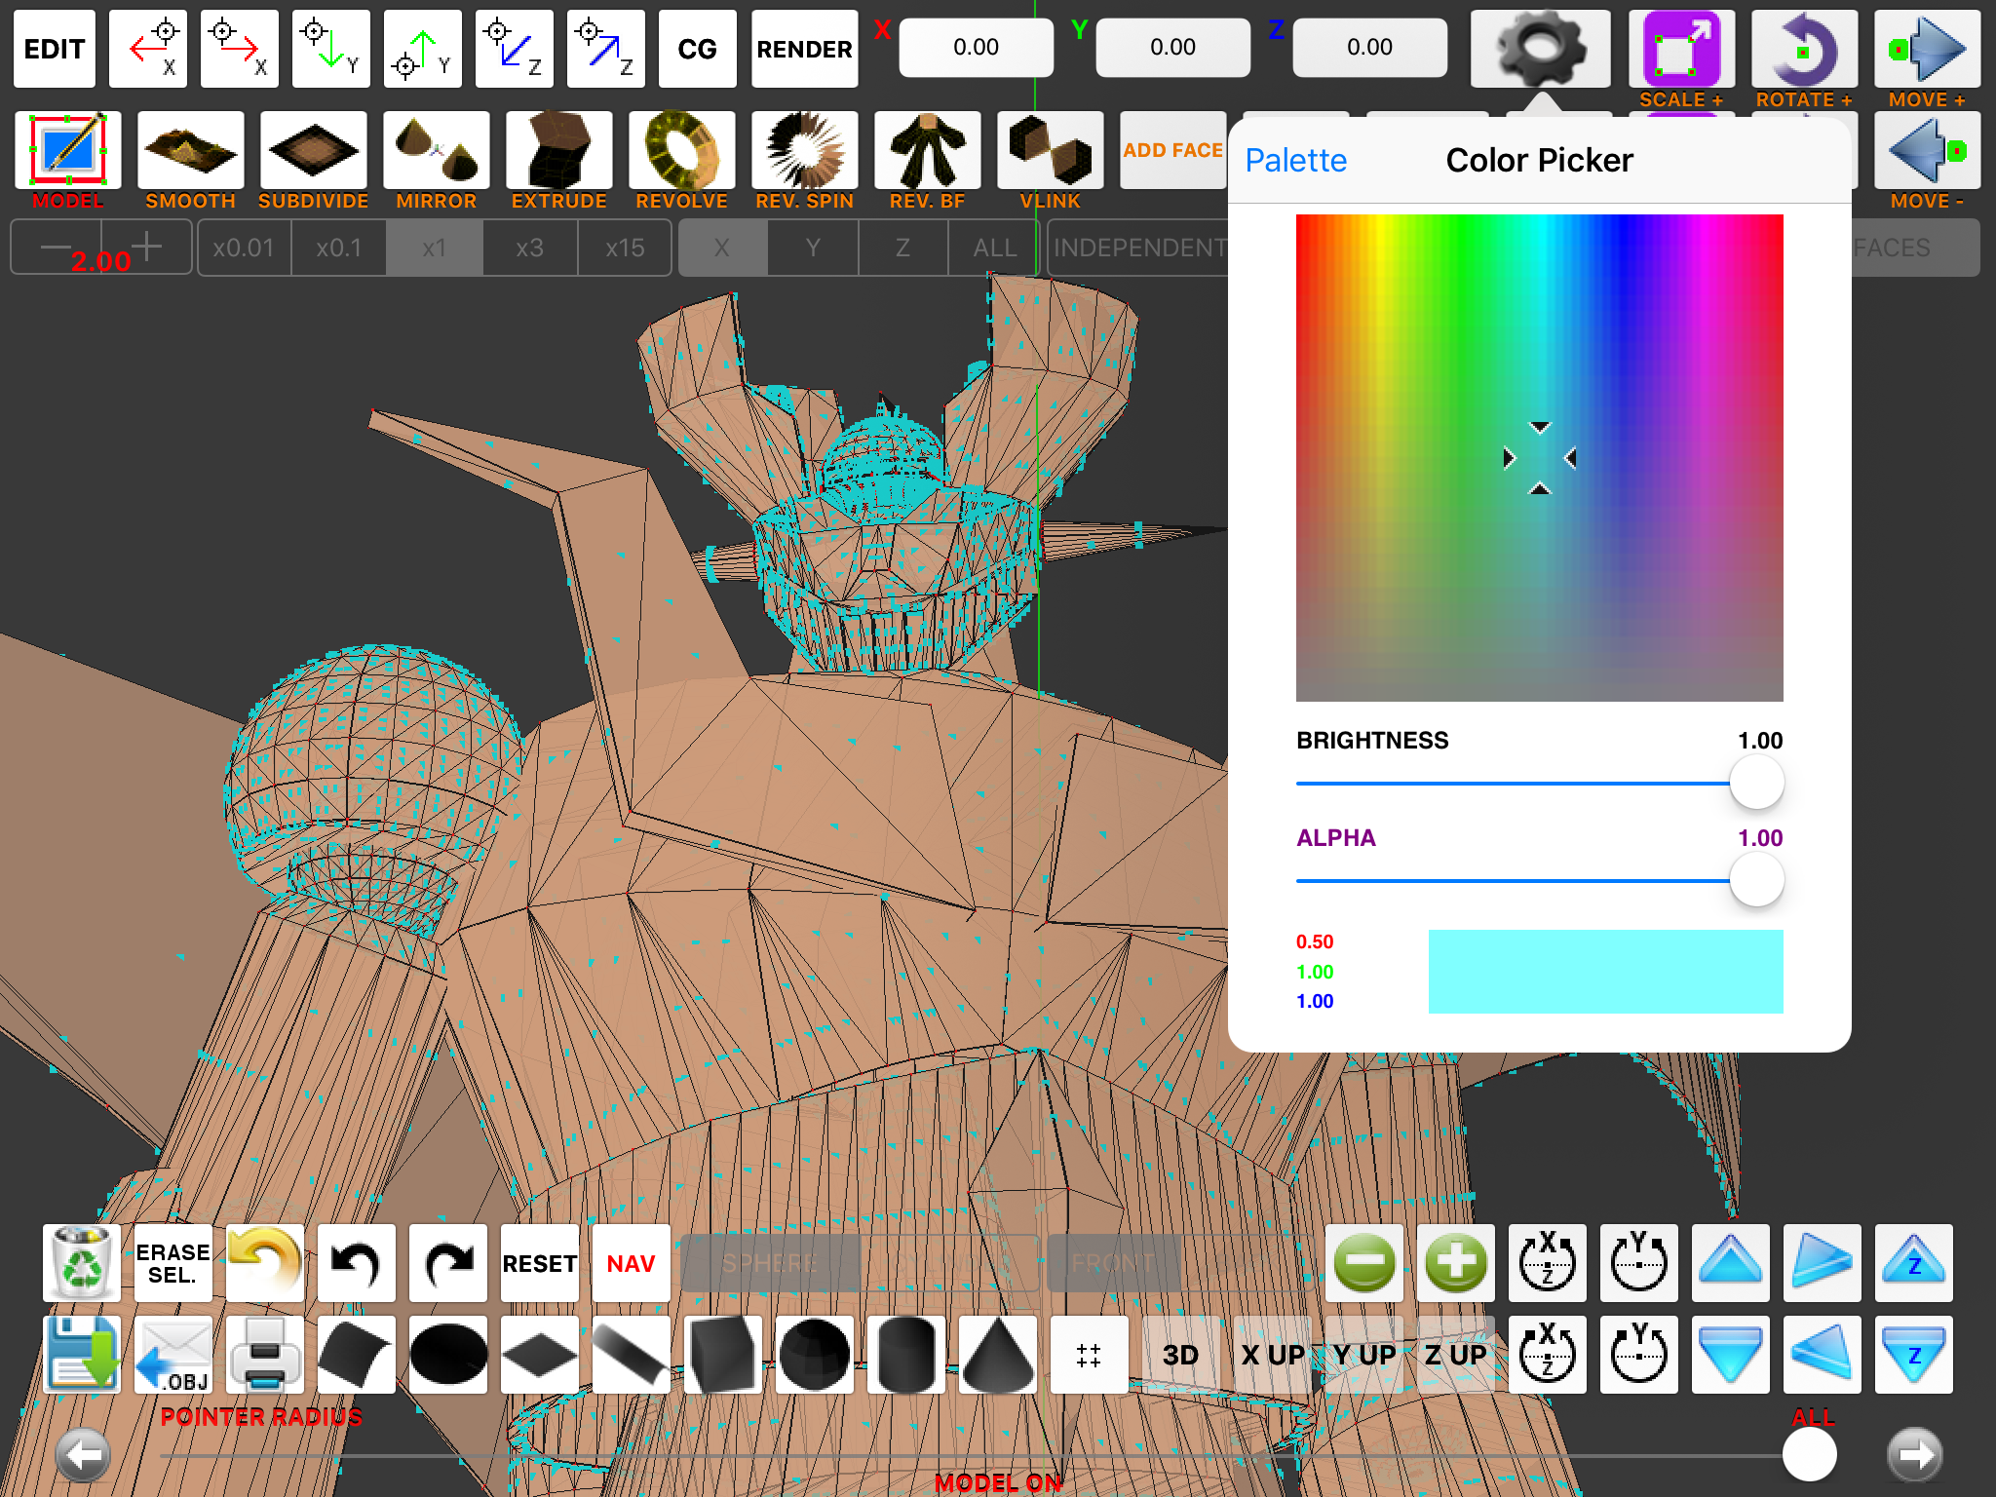
Task: Open settings with the gear icon
Action: (x=1541, y=49)
